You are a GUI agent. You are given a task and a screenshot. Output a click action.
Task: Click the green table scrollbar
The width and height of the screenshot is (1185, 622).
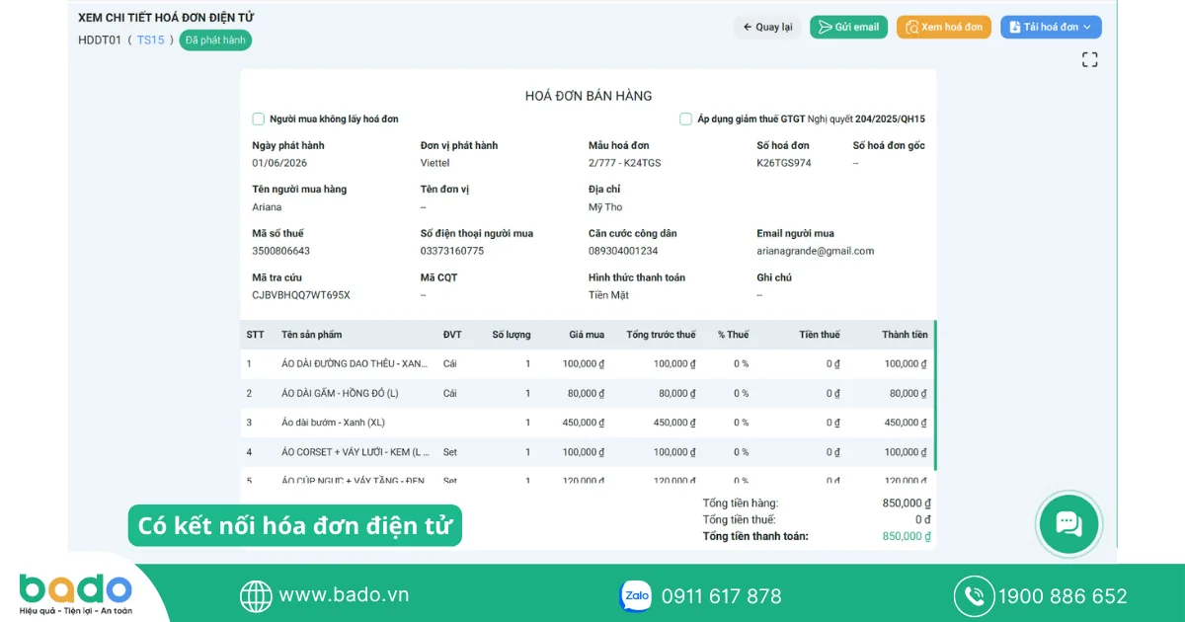935,395
